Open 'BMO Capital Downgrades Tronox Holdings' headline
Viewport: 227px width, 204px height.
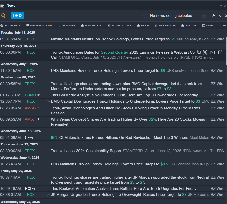(125, 101)
